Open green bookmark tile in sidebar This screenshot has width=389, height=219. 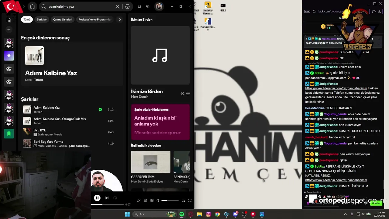tap(9, 134)
